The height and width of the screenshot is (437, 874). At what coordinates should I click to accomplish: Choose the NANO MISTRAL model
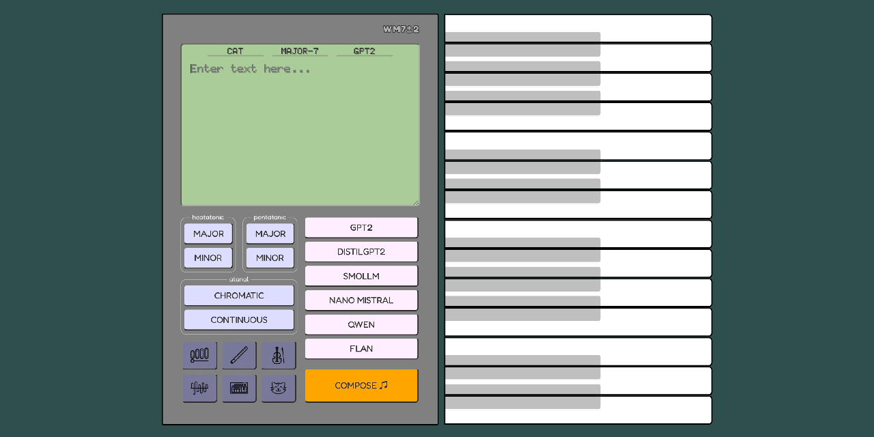click(x=361, y=300)
